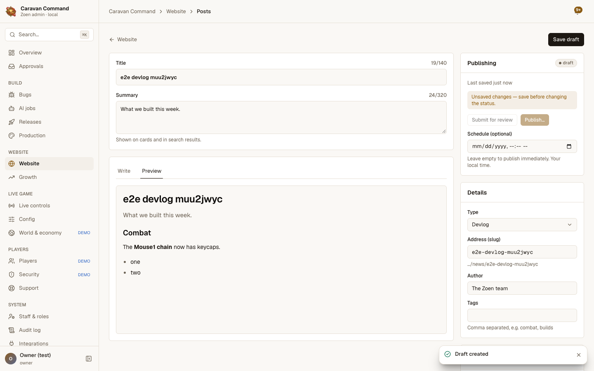Image resolution: width=594 pixels, height=371 pixels.
Task: Click the Overview grid icon in sidebar
Action: tap(12, 53)
